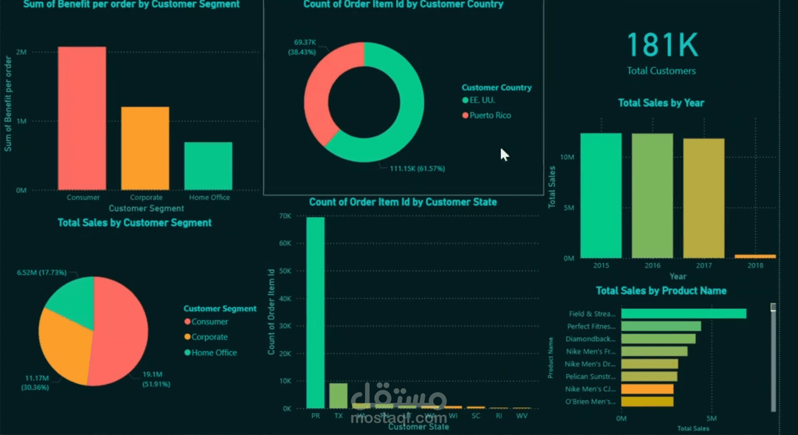Select the Nike Men's Fr... product bar
798x435 pixels.
(654, 352)
